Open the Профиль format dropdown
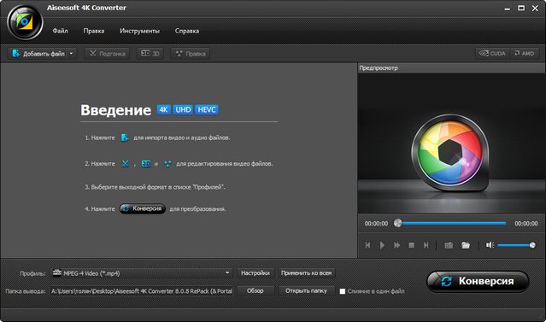Viewport: 546px width, 322px height. point(142,273)
